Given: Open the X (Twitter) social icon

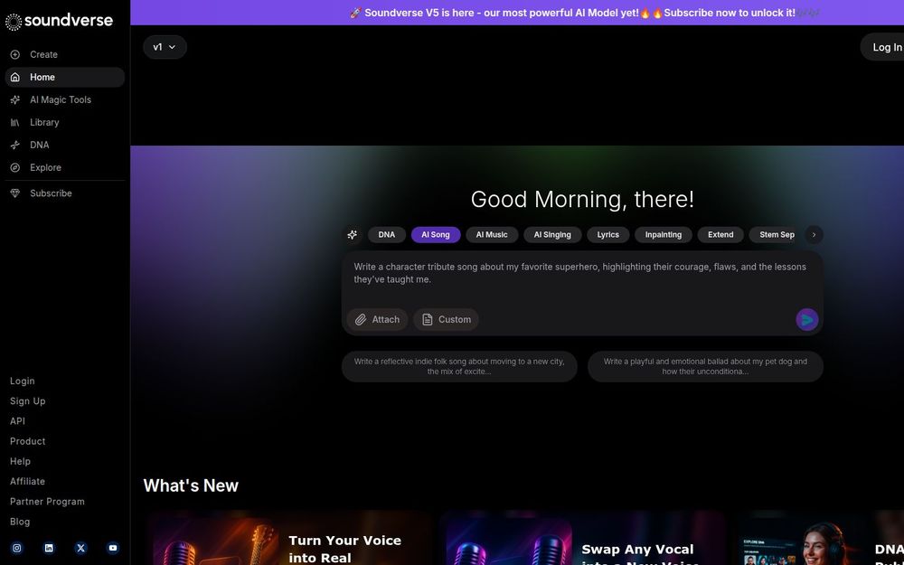Looking at the screenshot, I should (80, 548).
